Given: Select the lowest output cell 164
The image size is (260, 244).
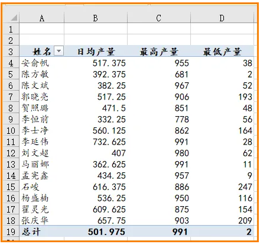Looking at the screenshot, I should 222,130.
